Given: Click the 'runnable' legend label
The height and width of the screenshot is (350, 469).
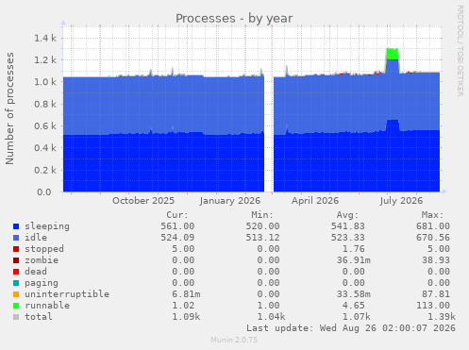Looking at the screenshot, I should [47, 306].
